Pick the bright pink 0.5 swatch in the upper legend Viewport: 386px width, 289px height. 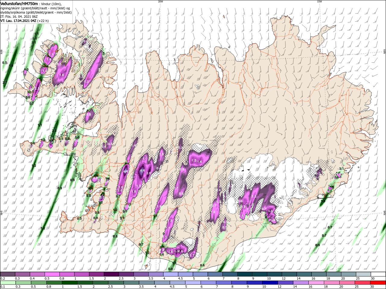[52, 274]
